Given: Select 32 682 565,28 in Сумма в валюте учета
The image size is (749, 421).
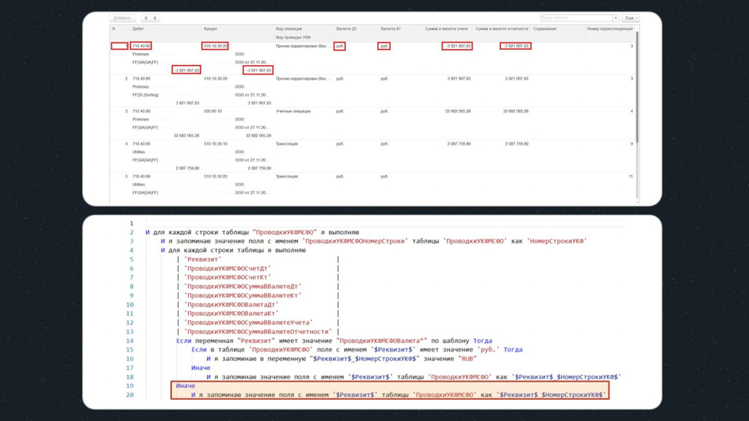Looking at the screenshot, I should 458,111.
